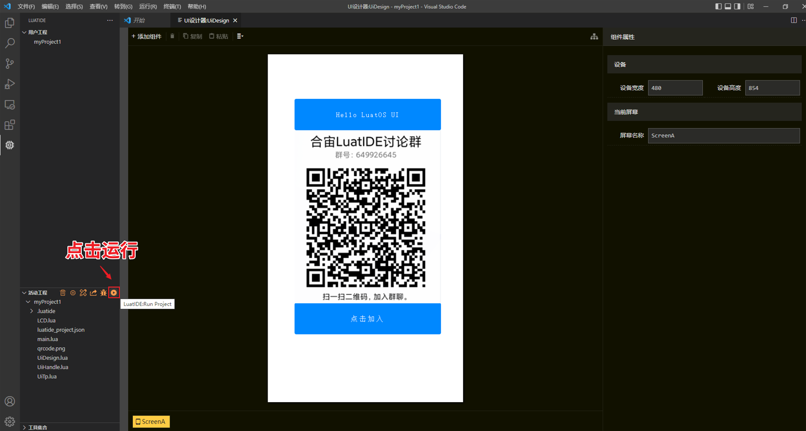
Task: Click the hierarchy tree icon in designer toolbar
Action: click(x=594, y=37)
